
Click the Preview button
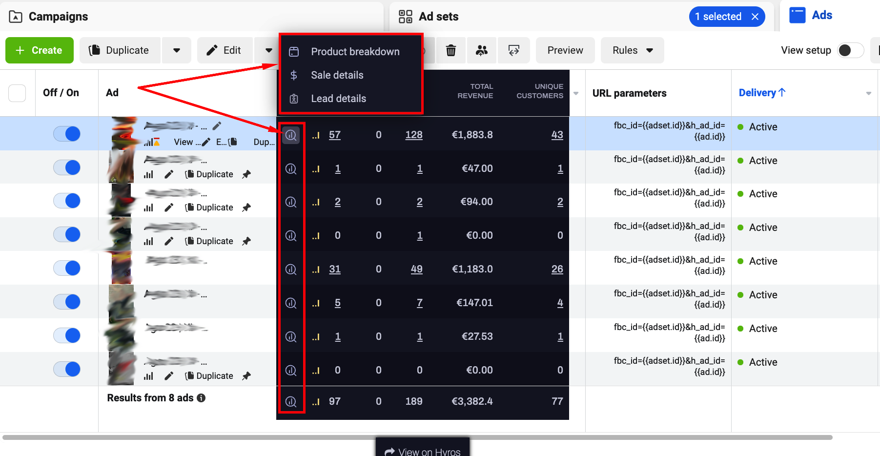pyautogui.click(x=565, y=50)
